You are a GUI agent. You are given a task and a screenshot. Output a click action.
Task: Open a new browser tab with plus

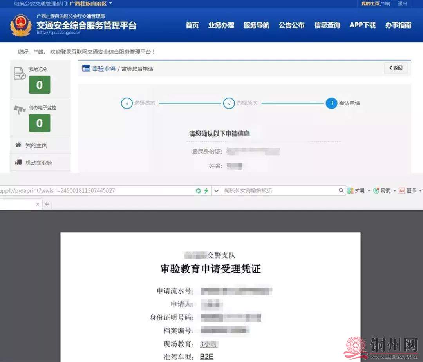[x=47, y=204]
